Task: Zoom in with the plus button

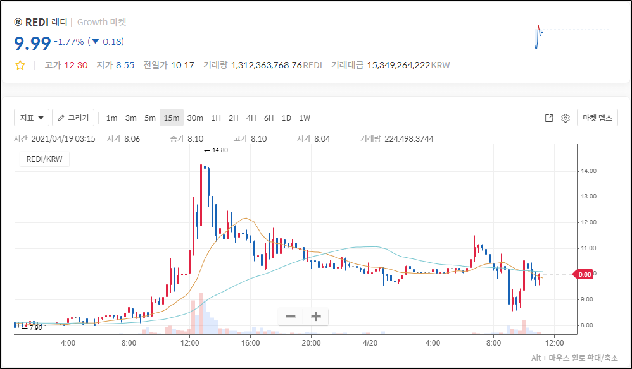Action: 316,316
